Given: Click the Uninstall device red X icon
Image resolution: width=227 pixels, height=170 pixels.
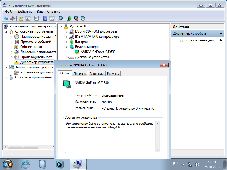Looking at the screenshot, I should pos(76,18).
